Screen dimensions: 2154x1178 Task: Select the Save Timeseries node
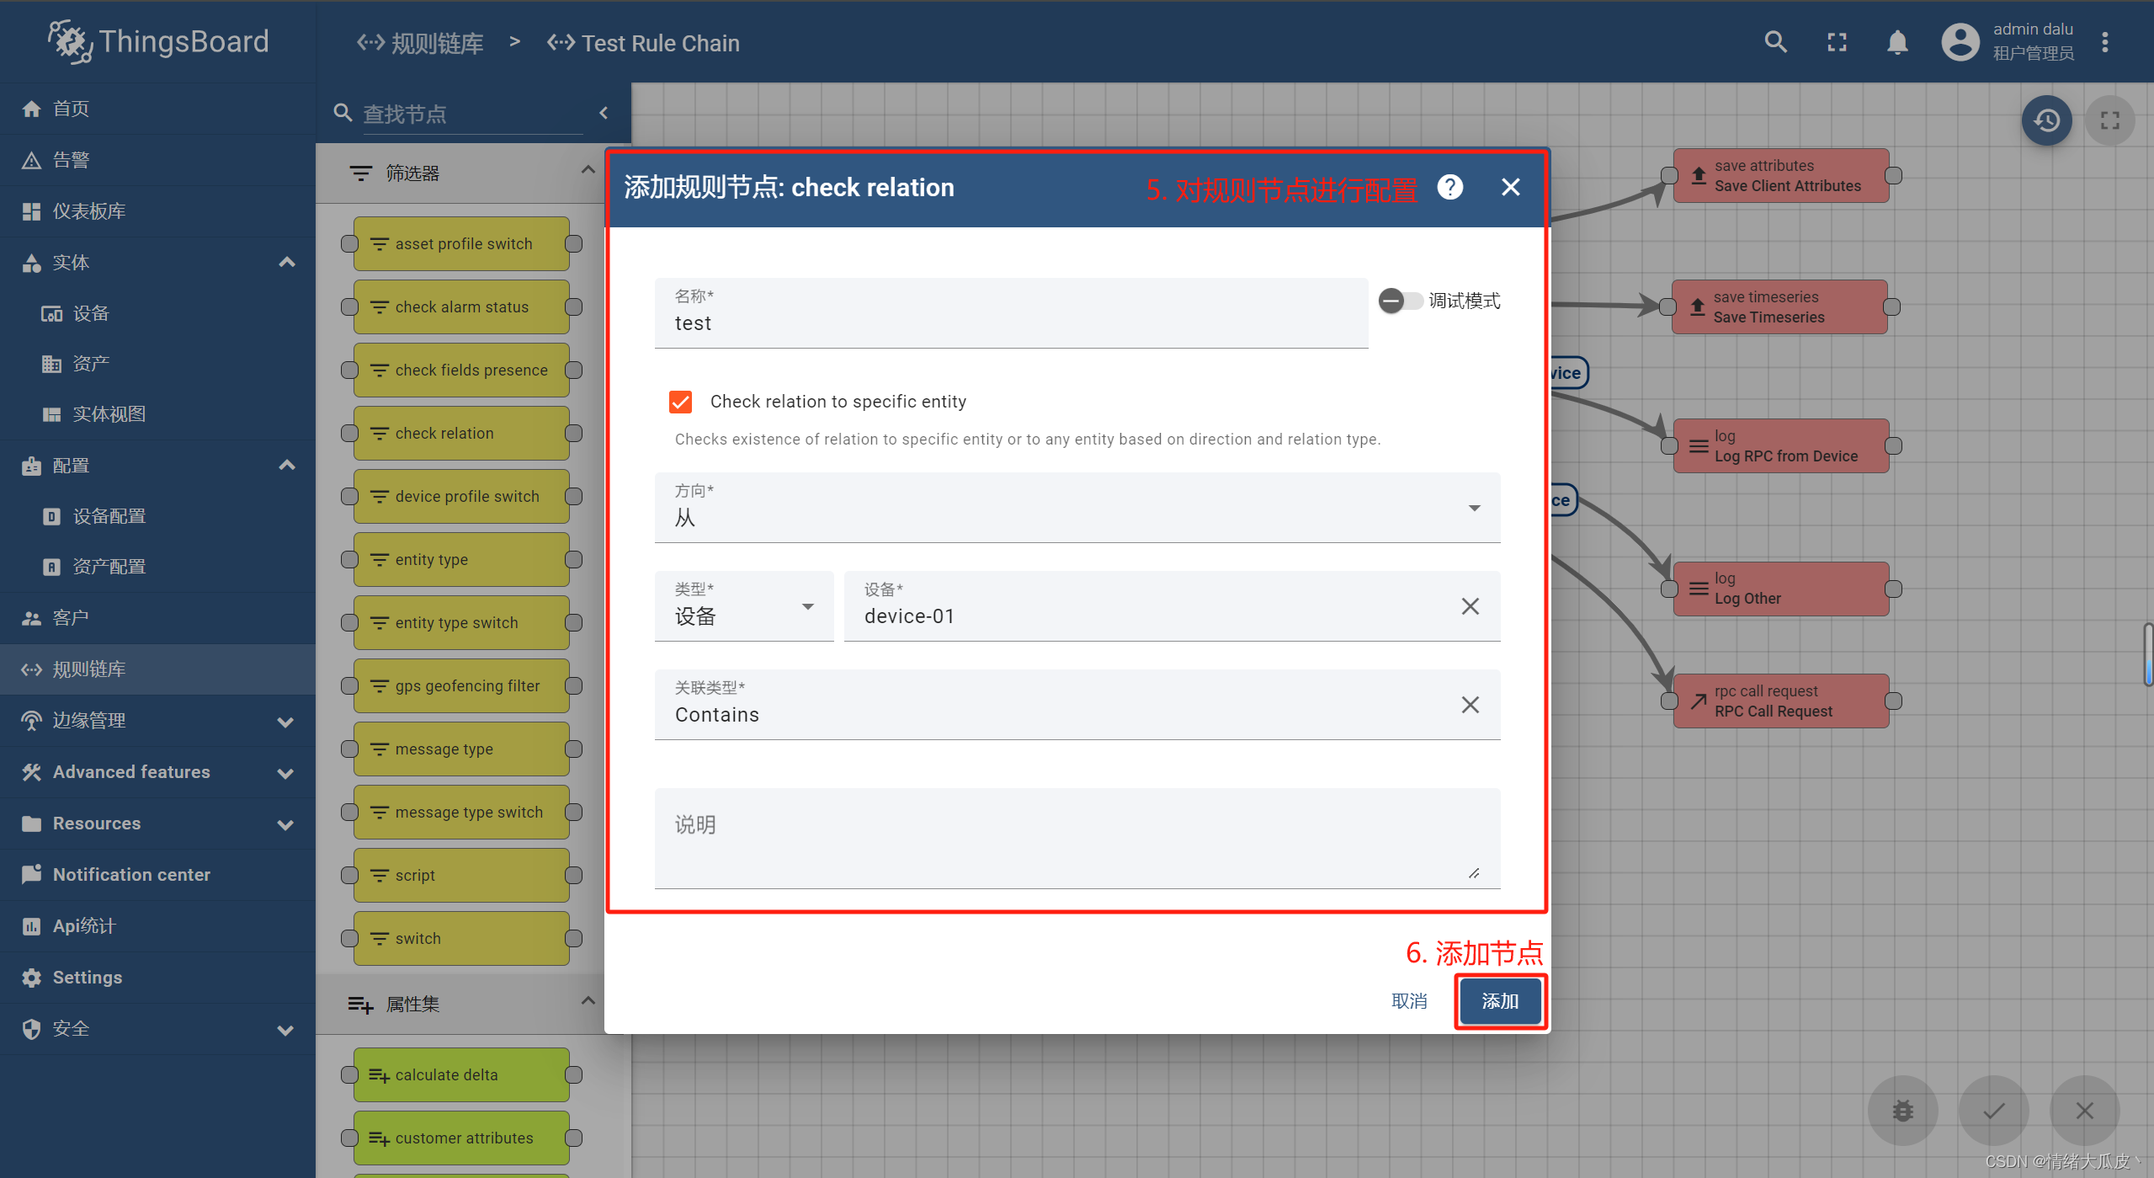[1779, 307]
